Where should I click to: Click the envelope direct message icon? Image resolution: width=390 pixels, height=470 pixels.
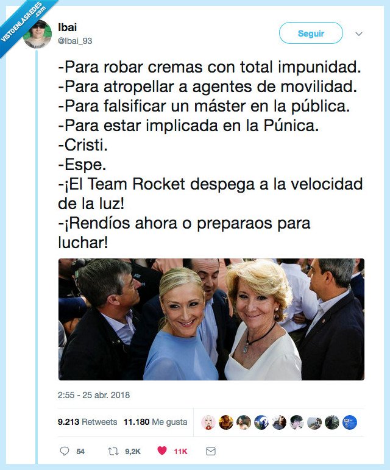(211, 451)
